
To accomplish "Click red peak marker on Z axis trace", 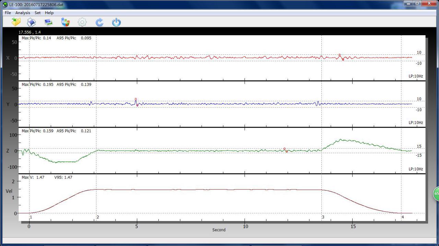I will (x=284, y=149).
